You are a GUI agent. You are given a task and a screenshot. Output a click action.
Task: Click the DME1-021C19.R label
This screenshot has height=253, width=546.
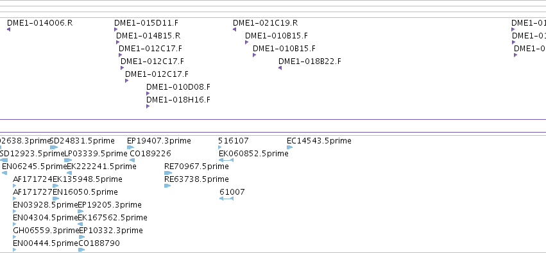(266, 23)
